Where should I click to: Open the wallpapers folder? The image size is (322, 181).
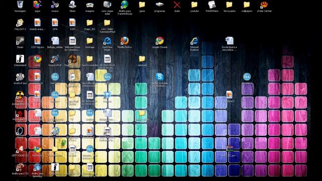247,5
